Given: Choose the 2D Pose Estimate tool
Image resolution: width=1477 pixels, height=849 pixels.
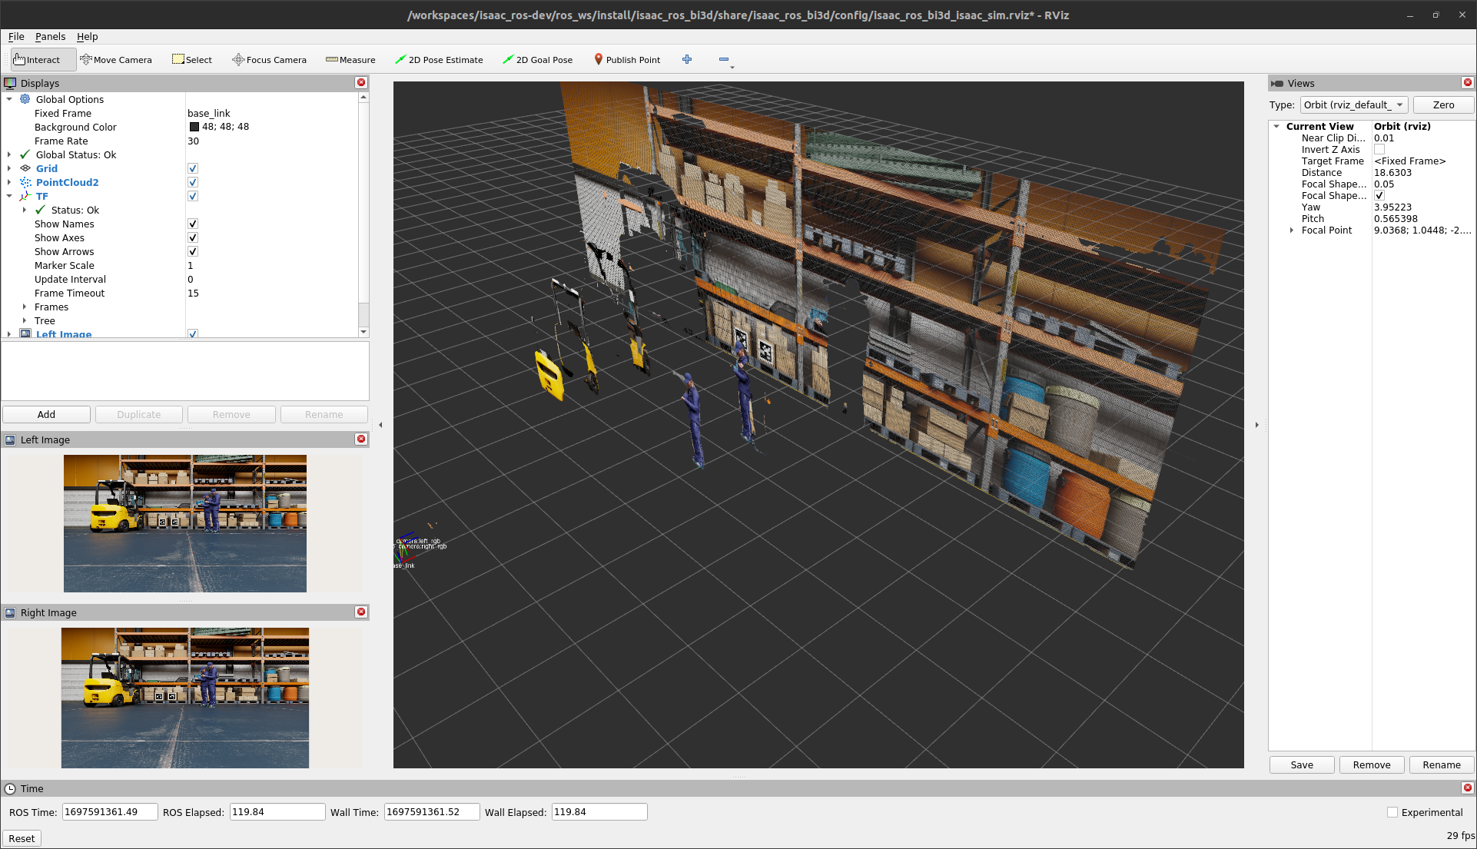Looking at the screenshot, I should tap(439, 60).
